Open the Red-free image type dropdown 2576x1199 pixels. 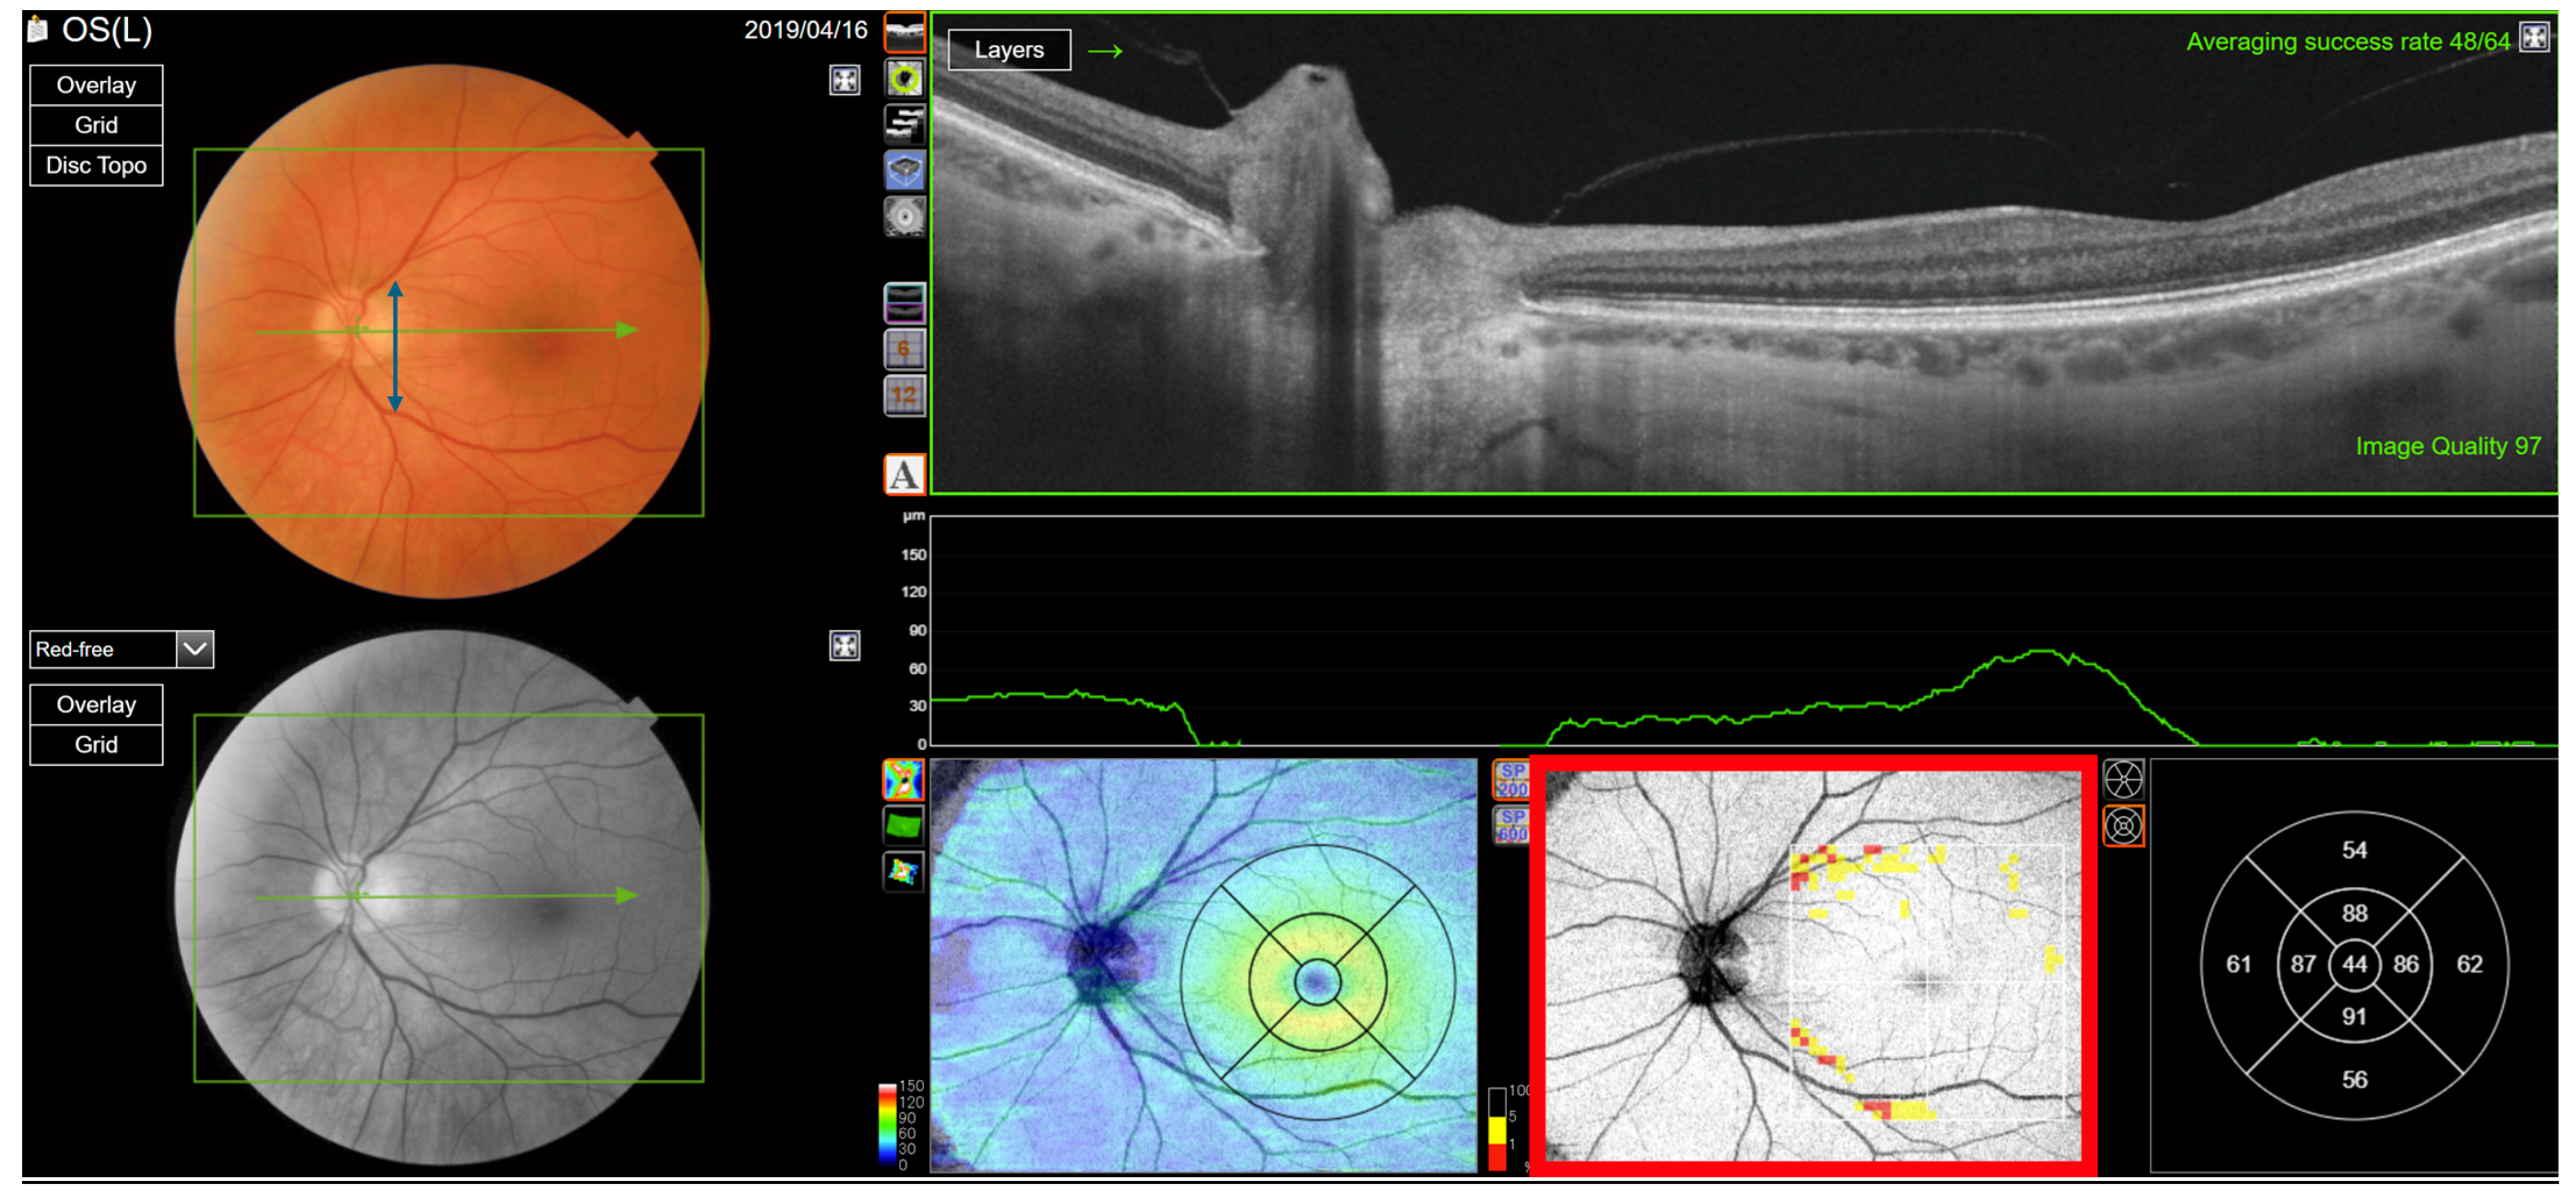tap(195, 649)
